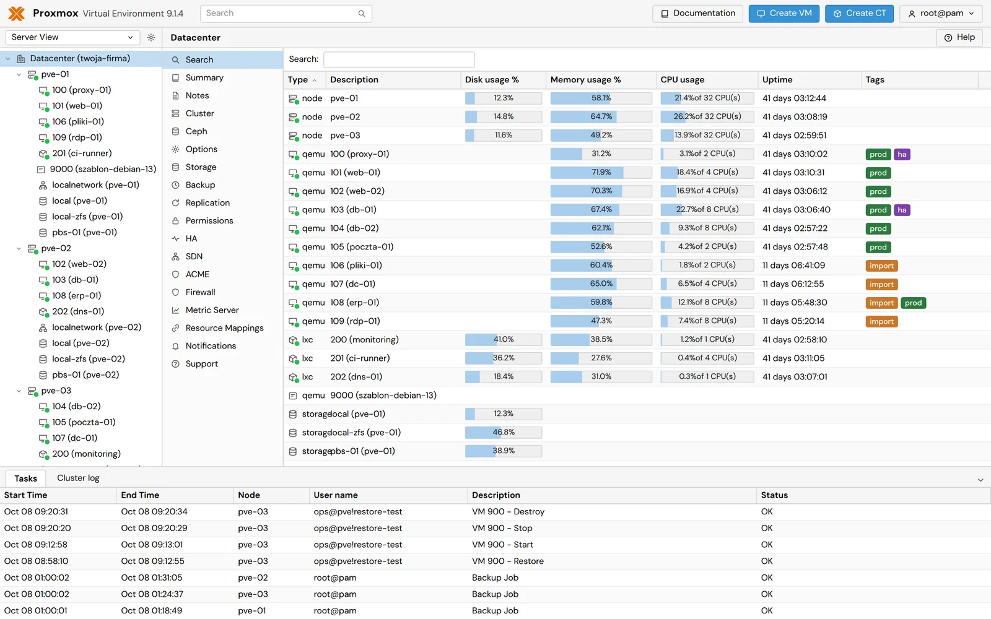The height and width of the screenshot is (619, 991).
Task: Click the Documentation button
Action: coord(697,14)
